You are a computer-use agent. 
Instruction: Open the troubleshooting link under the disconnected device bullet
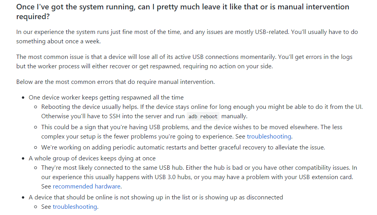coord(75,206)
